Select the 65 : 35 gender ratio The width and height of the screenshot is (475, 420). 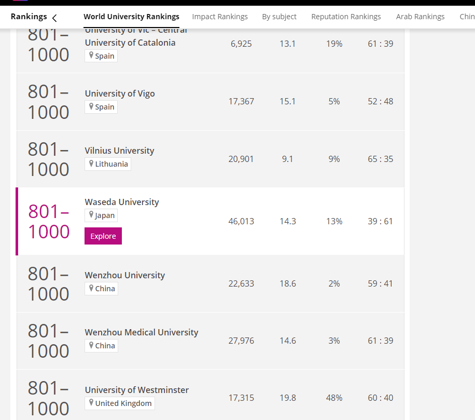click(x=381, y=159)
